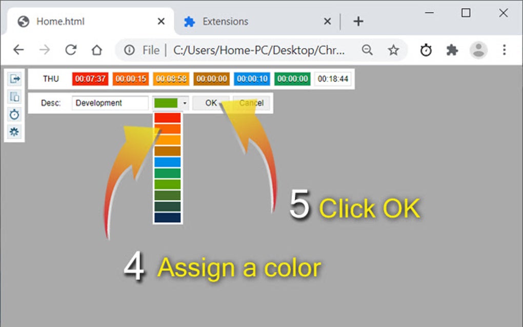The height and width of the screenshot is (327, 523).
Task: Click the red 00:07:37 timer cell
Action: (90, 78)
